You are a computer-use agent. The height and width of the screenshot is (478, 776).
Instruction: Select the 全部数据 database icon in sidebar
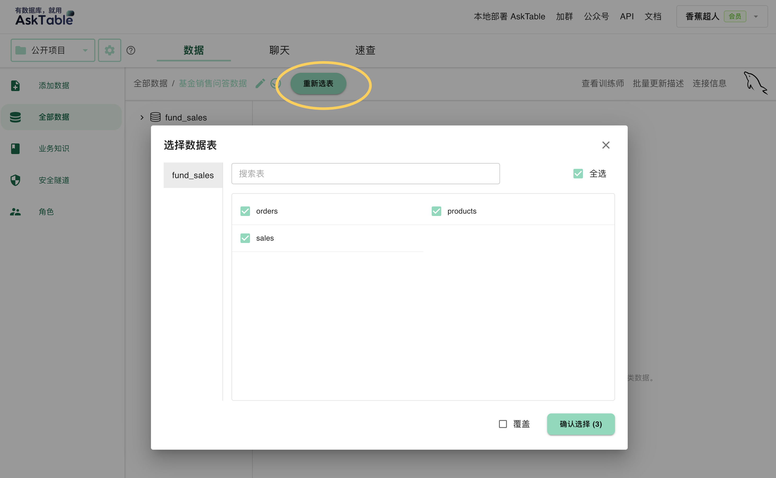point(16,117)
